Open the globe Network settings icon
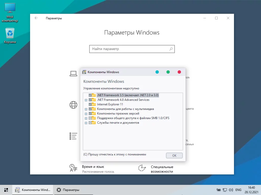 [73, 105]
